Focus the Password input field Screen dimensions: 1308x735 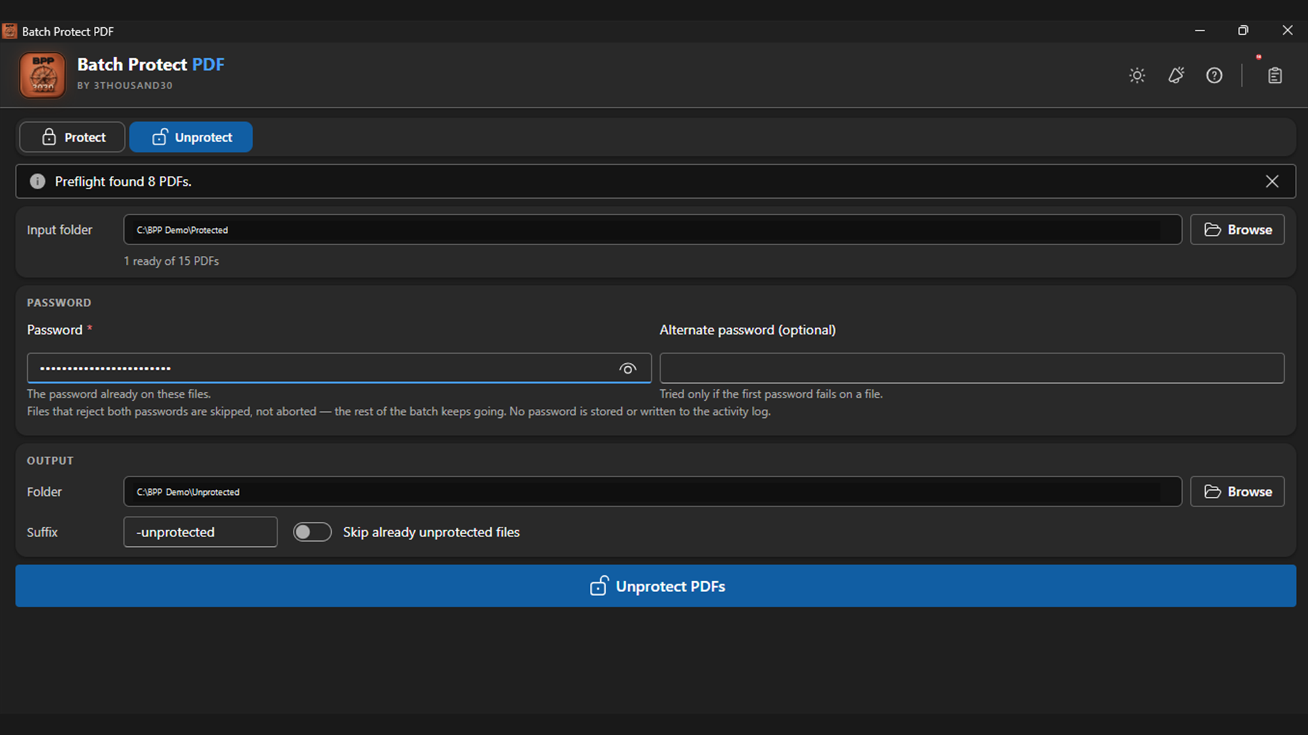click(339, 368)
